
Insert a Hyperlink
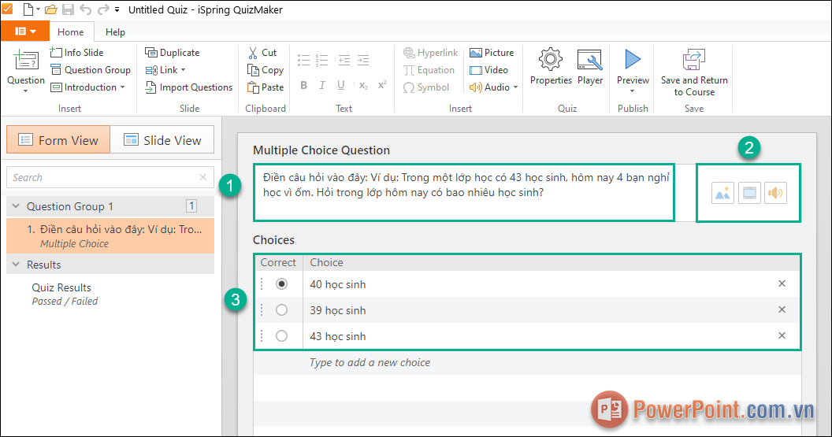click(x=430, y=53)
